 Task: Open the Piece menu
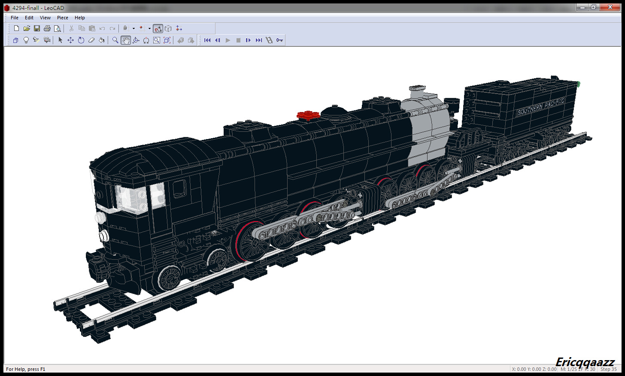(62, 18)
